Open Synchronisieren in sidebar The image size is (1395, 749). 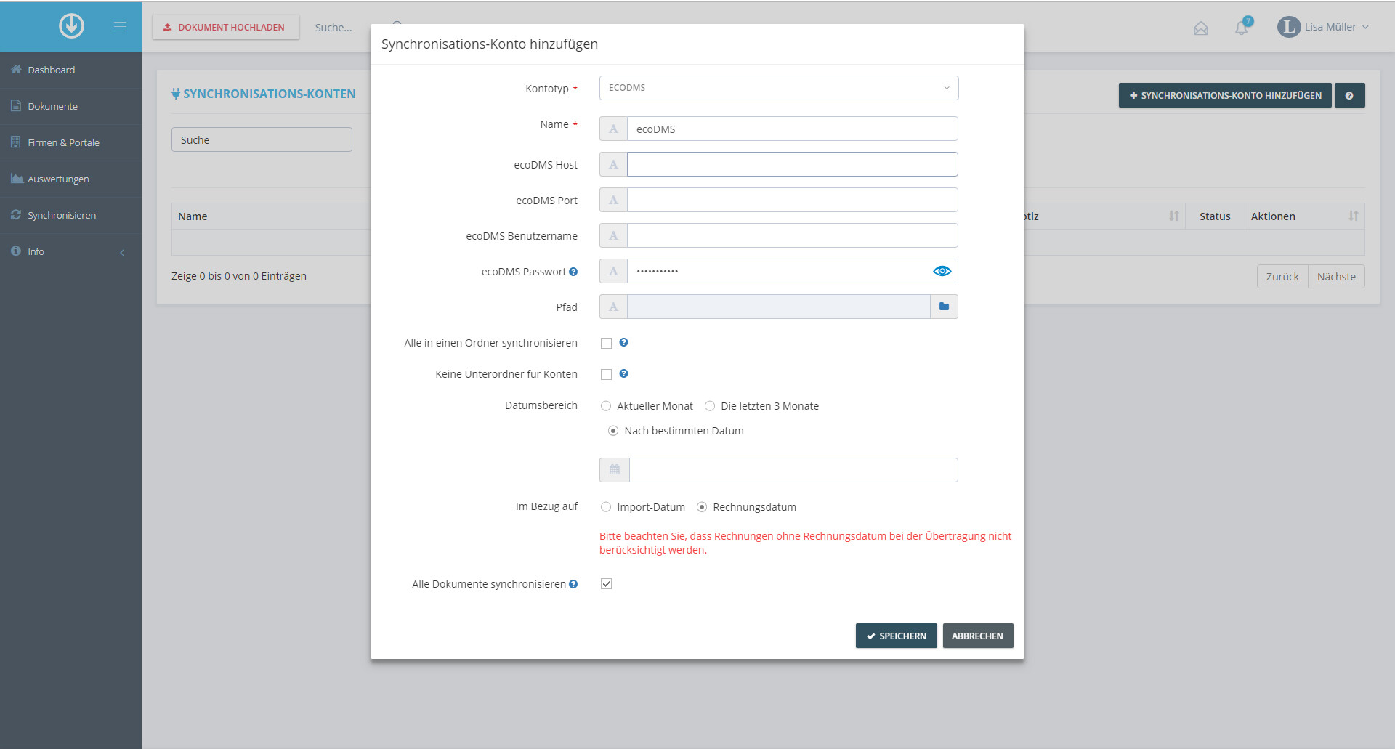[70, 215]
